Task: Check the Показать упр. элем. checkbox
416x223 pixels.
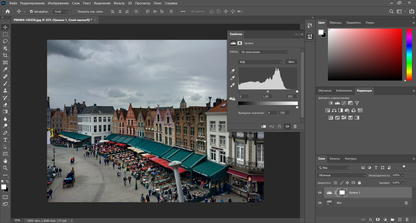Action: coord(75,11)
